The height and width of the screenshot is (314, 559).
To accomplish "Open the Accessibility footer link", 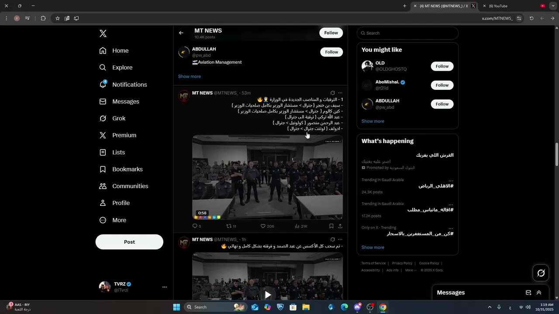I will click(370, 270).
